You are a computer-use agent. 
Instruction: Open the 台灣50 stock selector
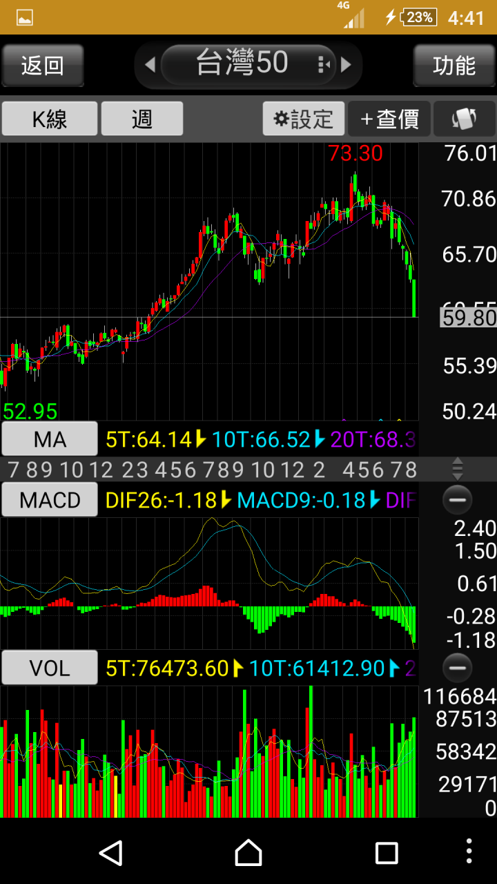coord(248,64)
